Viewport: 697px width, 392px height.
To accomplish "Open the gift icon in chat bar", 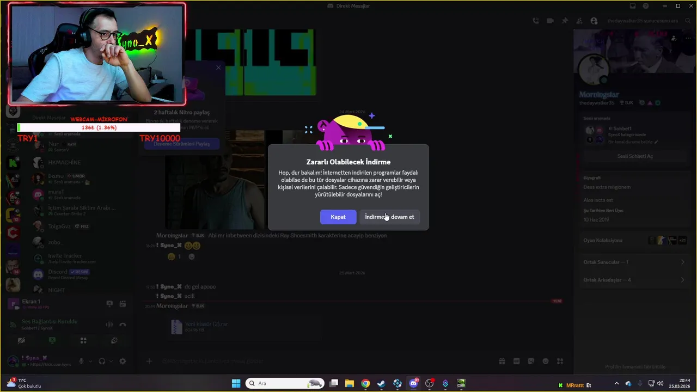I will (502, 361).
